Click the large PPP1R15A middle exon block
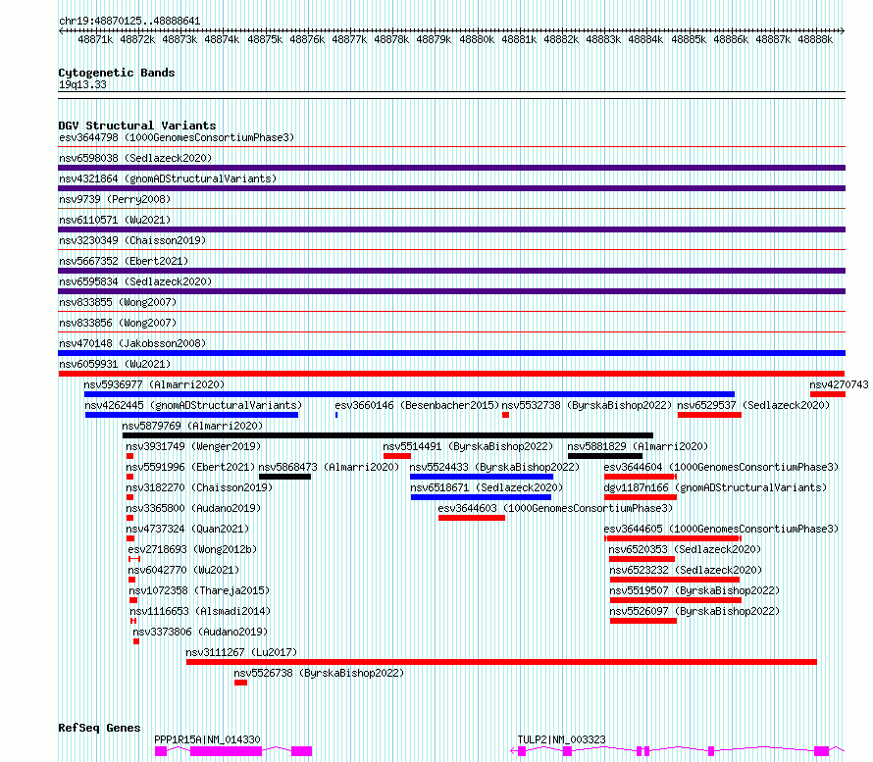Image resolution: width=873 pixels, height=762 pixels. 226,751
